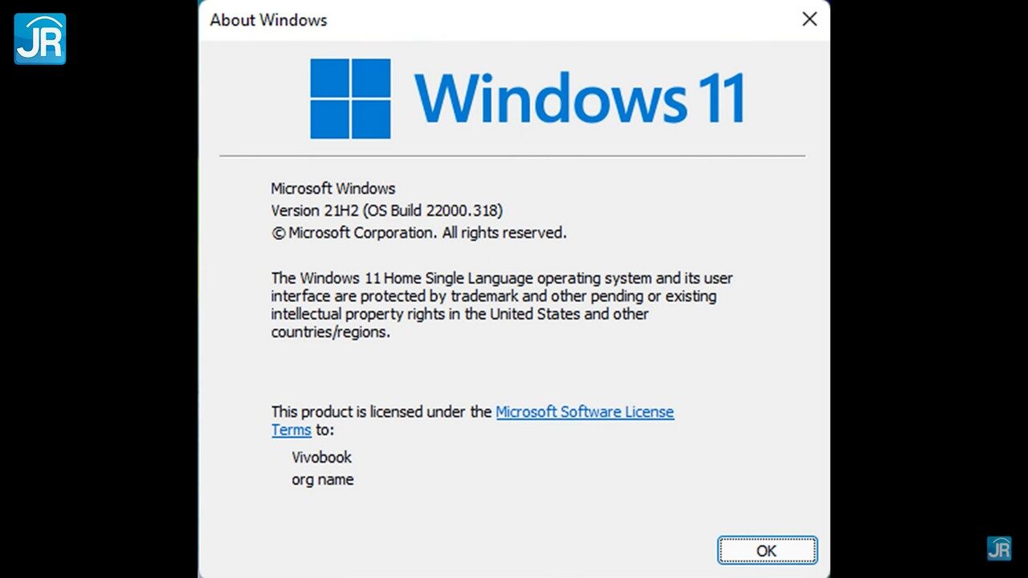Click the small JR watermark at bottom-right
The height and width of the screenshot is (578, 1028).
pyautogui.click(x=999, y=548)
